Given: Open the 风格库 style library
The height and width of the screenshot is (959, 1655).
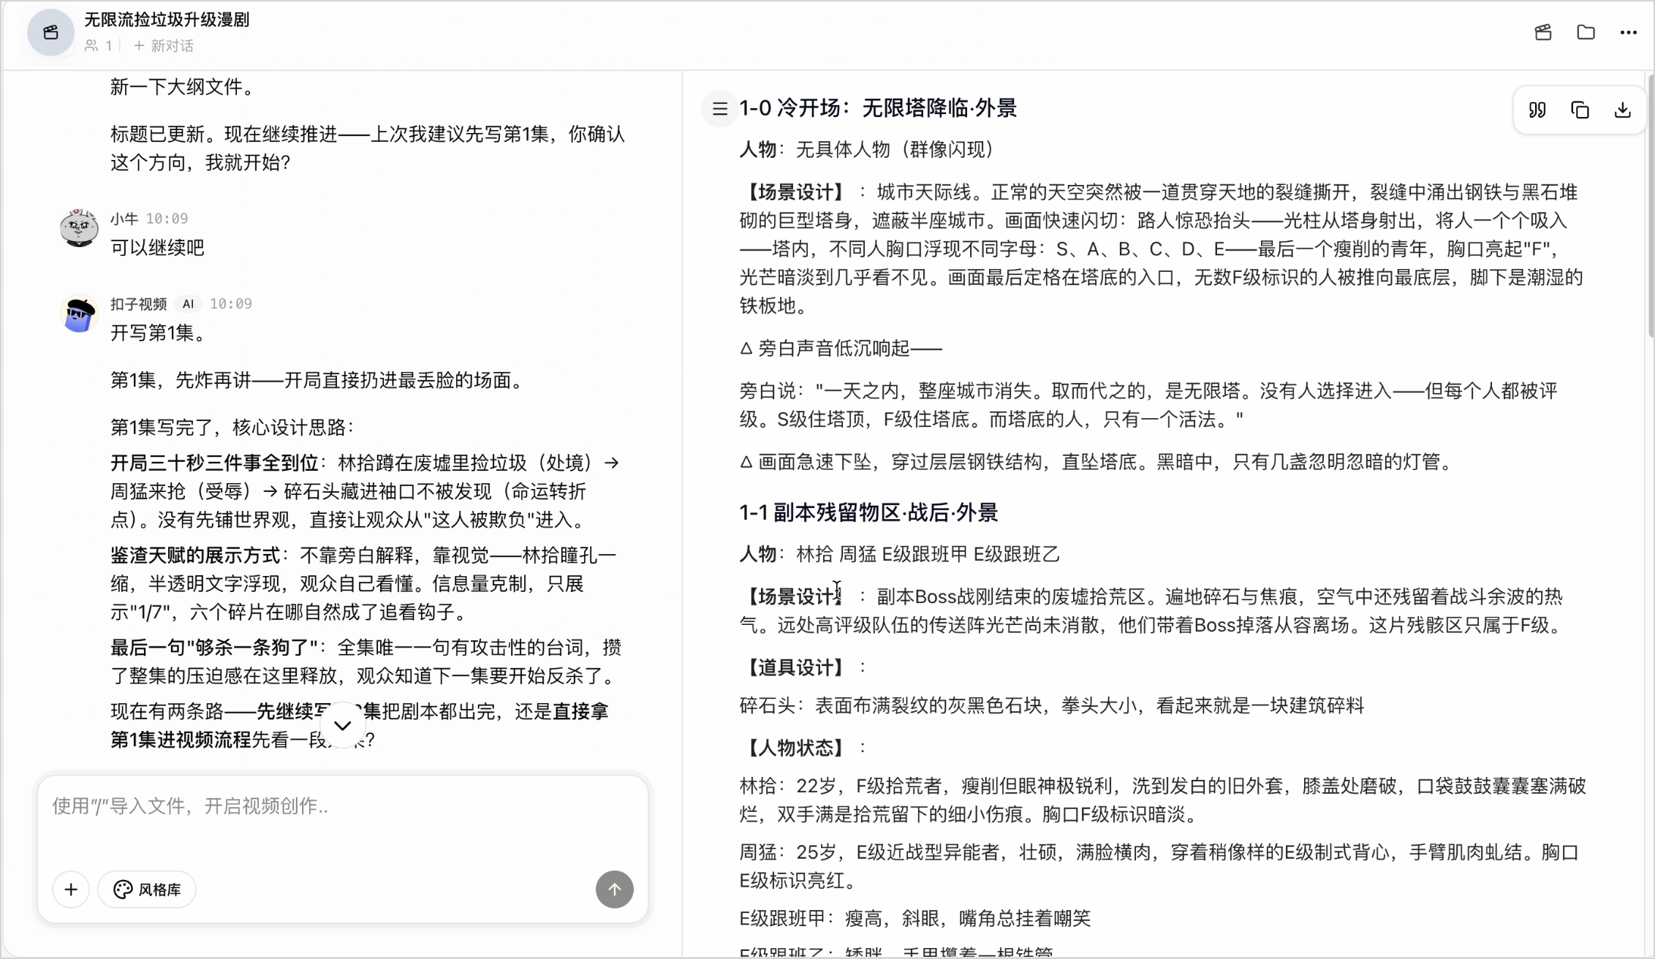Looking at the screenshot, I should 147,889.
